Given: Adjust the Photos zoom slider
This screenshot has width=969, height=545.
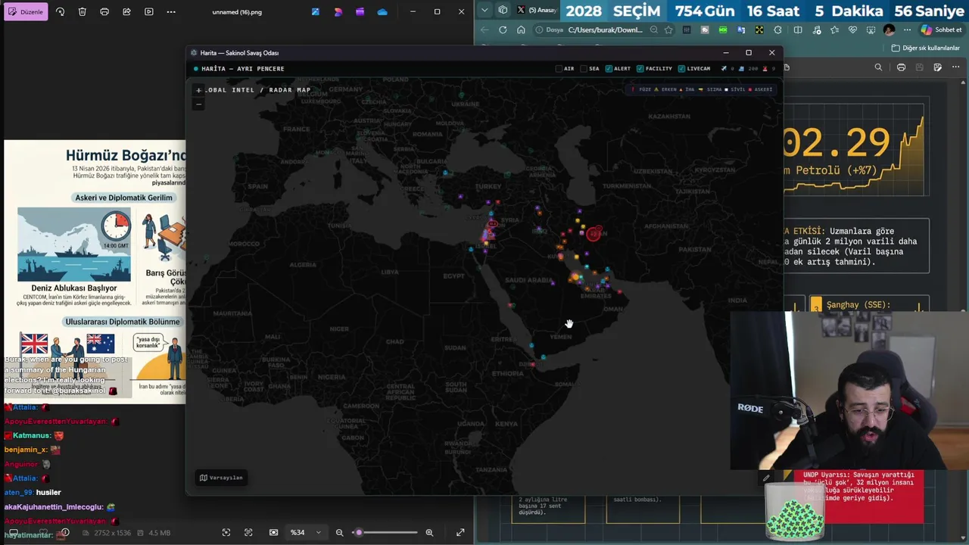Looking at the screenshot, I should [x=386, y=533].
